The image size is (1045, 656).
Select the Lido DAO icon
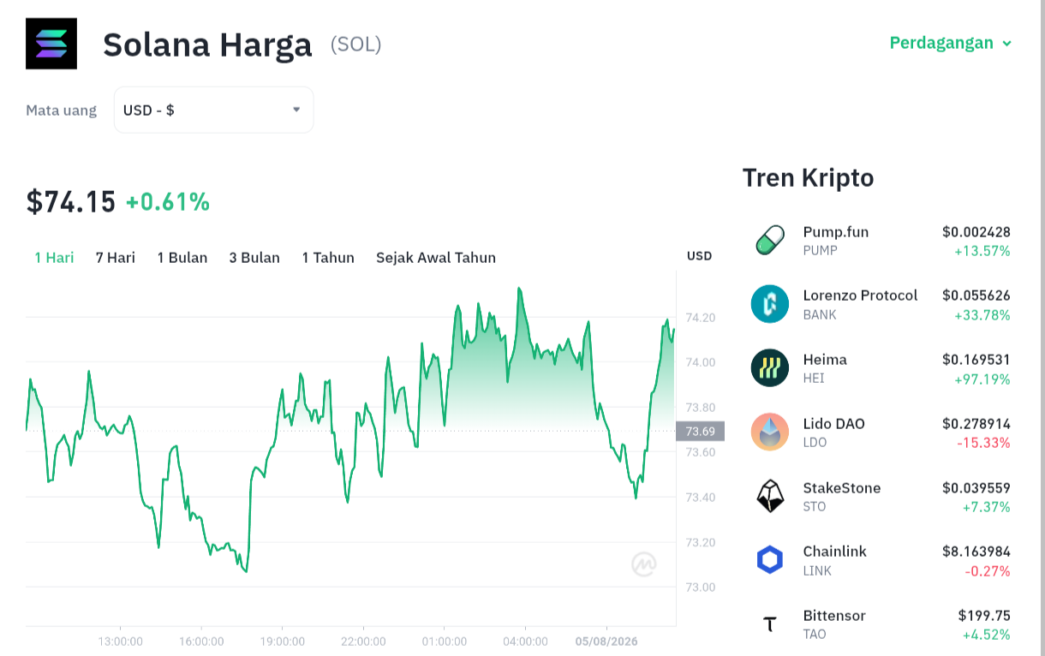coord(770,432)
